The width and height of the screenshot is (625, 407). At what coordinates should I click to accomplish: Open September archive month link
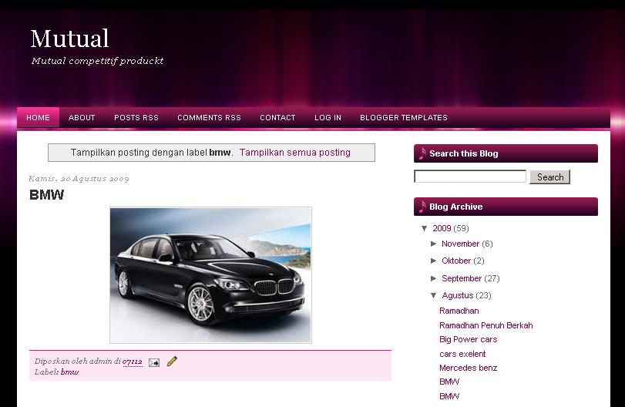click(462, 278)
